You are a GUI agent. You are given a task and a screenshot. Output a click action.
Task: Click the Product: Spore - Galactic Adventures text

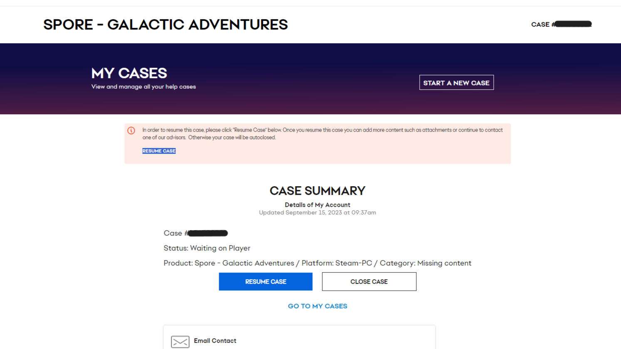[229, 263]
